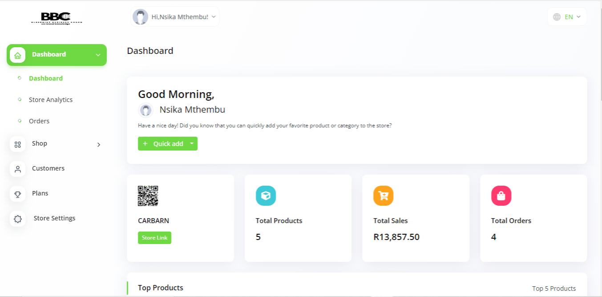Go to Orders submenu item
Screen dimensions: 602x297
point(39,121)
